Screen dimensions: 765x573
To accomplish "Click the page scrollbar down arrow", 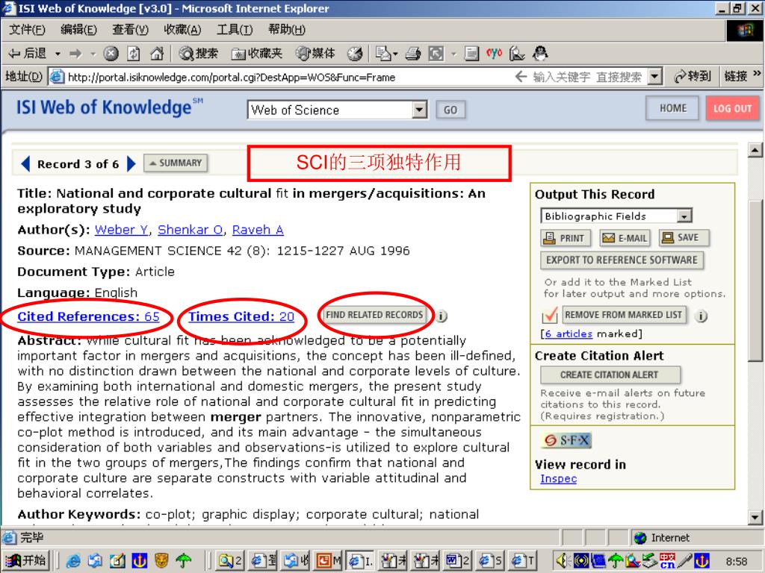I will 755,518.
